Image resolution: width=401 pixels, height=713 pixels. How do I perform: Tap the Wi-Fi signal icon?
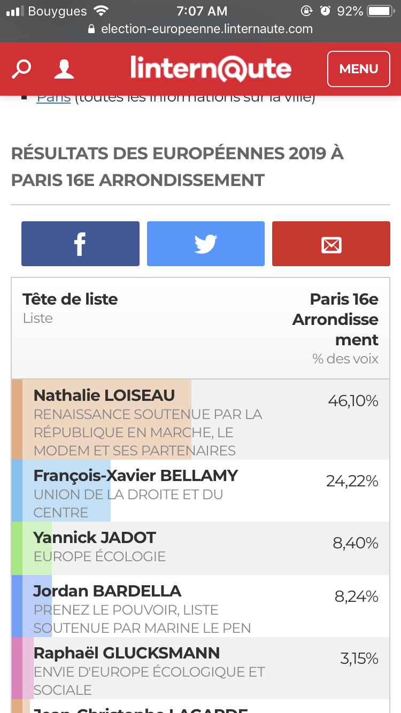[101, 11]
